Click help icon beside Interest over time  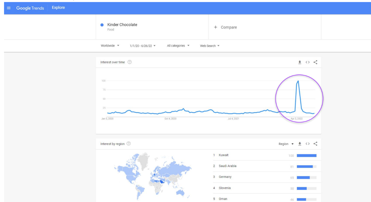click(x=130, y=62)
